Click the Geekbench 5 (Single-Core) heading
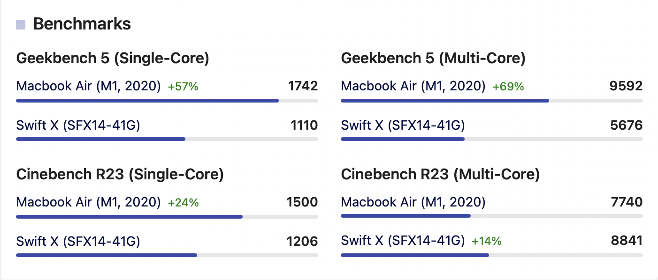658x280 pixels. (113, 59)
